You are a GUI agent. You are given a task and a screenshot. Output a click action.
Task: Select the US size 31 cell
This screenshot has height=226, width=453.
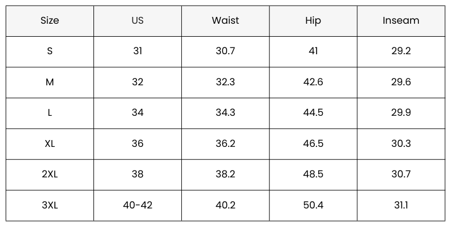point(138,51)
